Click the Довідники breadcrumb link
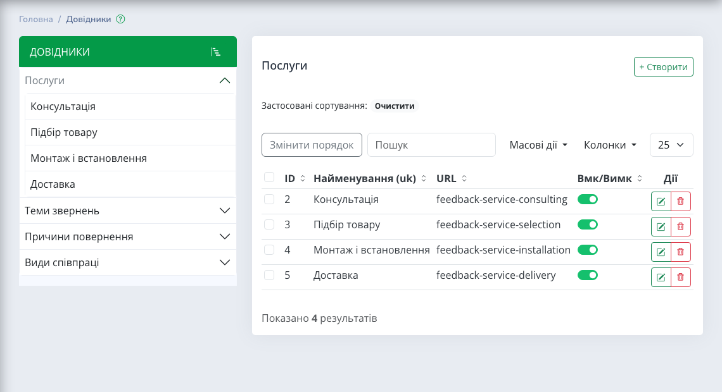Image resolution: width=722 pixels, height=392 pixels. point(89,20)
